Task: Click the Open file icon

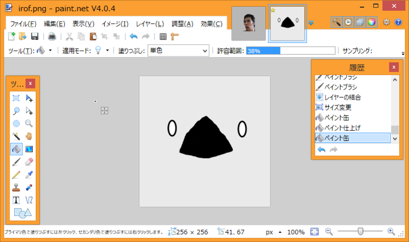Action: [x=22, y=36]
